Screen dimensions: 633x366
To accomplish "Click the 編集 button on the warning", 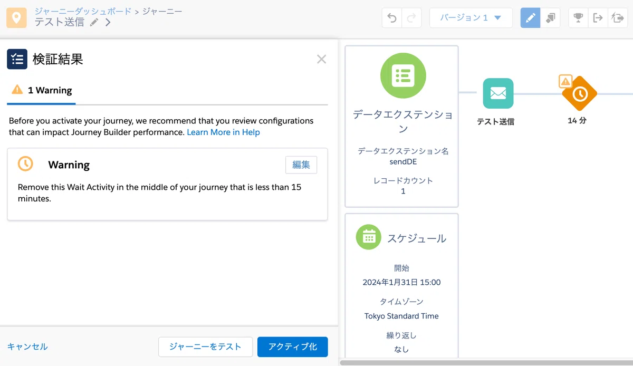I will click(301, 165).
